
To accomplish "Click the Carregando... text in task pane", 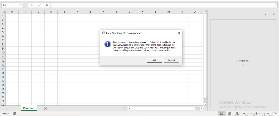I will pyautogui.click(x=243, y=61).
